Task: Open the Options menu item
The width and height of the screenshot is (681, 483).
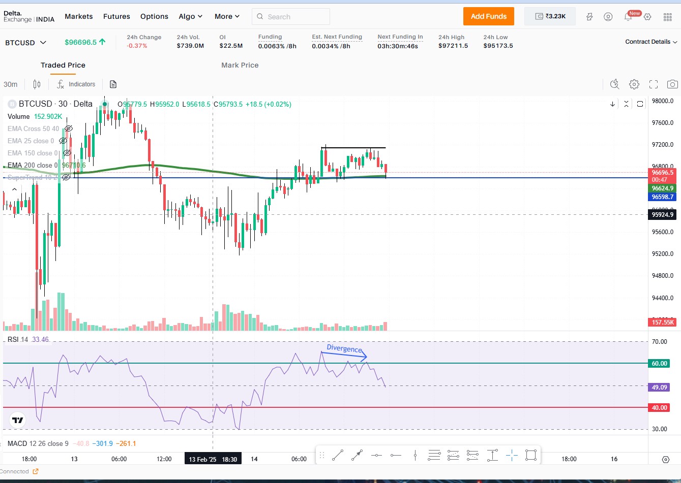Action: pos(154,16)
